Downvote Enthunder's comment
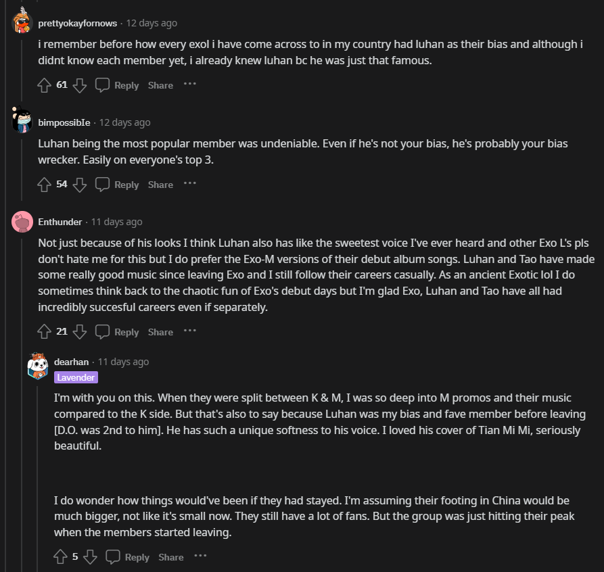Image resolution: width=604 pixels, height=572 pixels. click(x=80, y=332)
